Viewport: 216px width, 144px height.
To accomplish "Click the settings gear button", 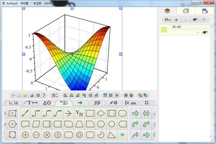I will tap(38, 95).
